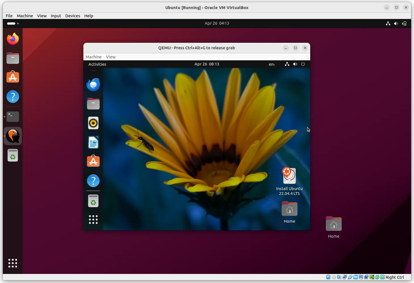Open Trash in the outer Ubuntu dock

13,155
